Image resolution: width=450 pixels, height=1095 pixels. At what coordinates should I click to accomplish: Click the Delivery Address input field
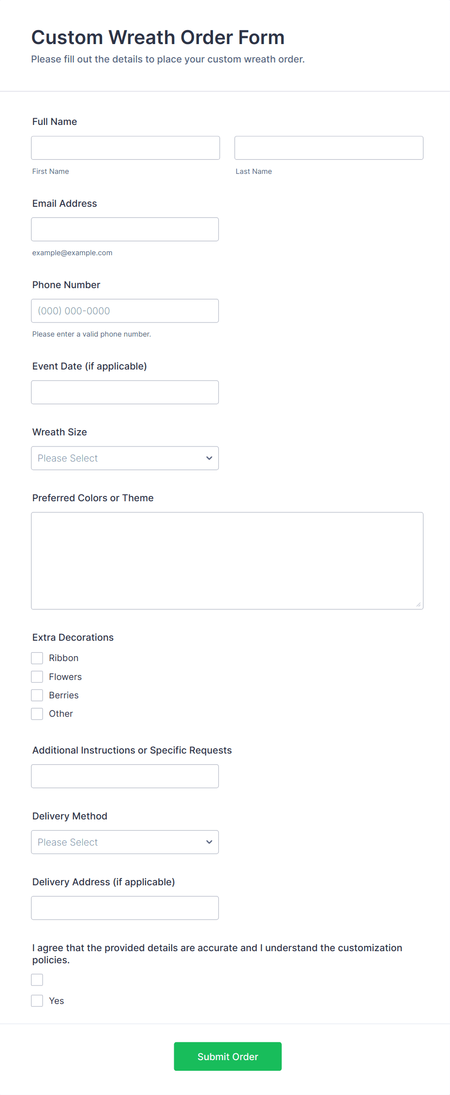[125, 908]
